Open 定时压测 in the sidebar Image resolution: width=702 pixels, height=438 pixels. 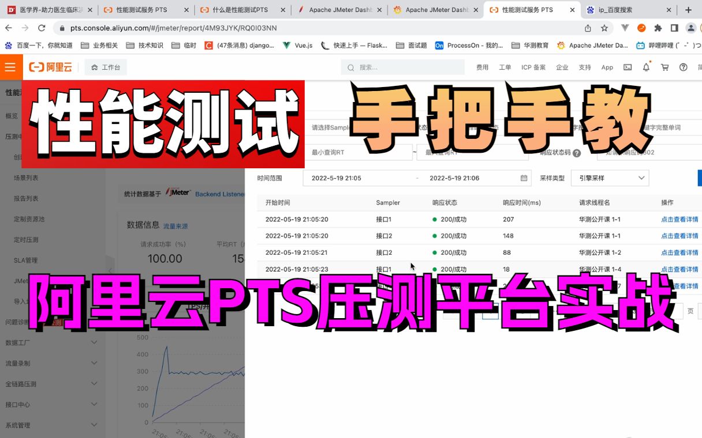coord(26,240)
